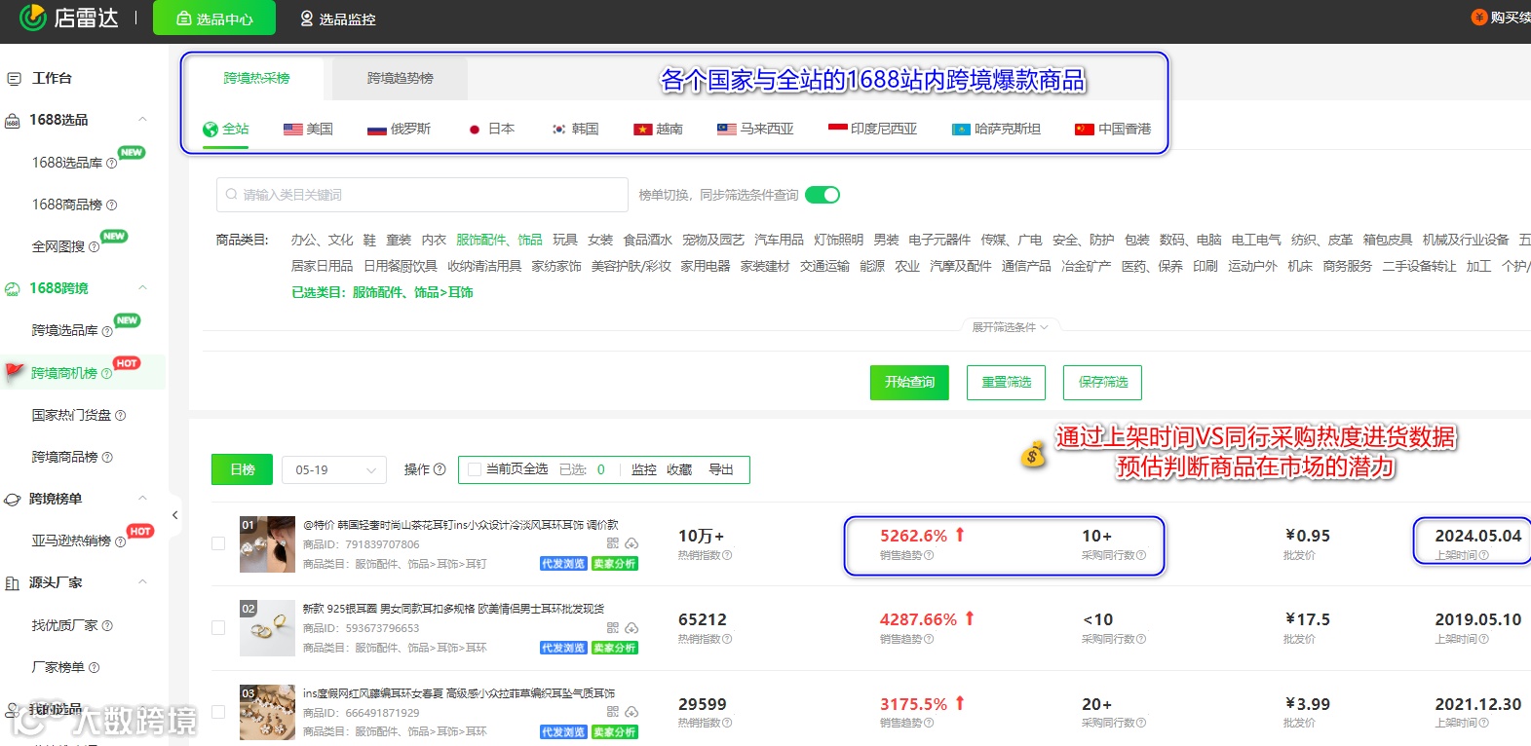
Task: Click 代发浏览 for product 593673796653
Action: (x=563, y=648)
